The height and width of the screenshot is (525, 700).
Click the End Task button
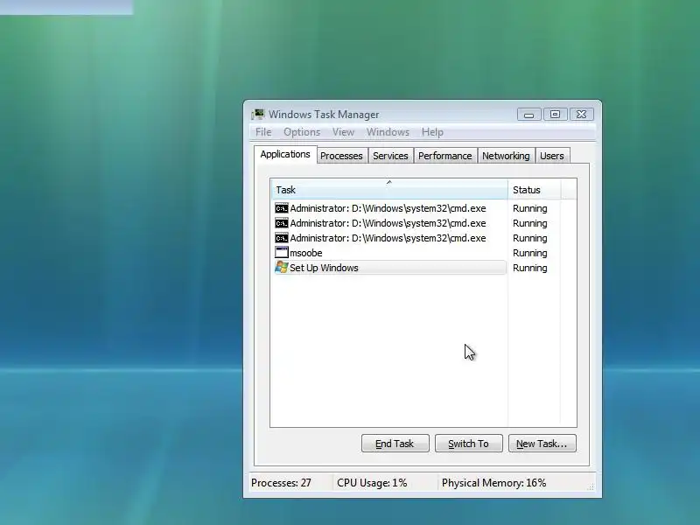point(395,444)
